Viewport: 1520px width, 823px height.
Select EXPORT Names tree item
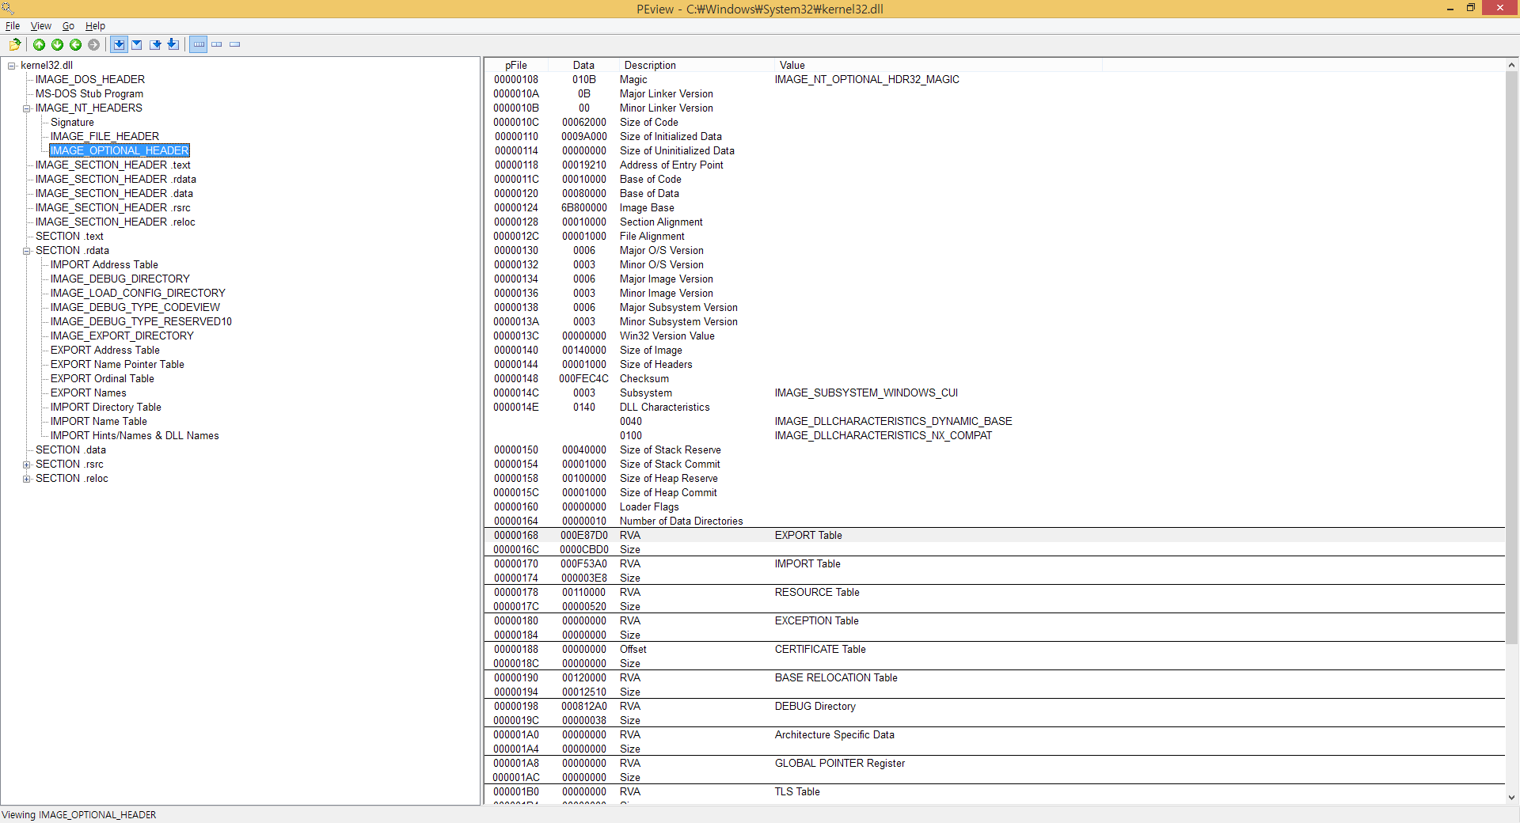coord(89,393)
